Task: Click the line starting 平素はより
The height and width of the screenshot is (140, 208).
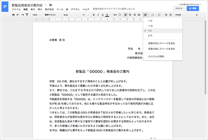Action: 86,86
